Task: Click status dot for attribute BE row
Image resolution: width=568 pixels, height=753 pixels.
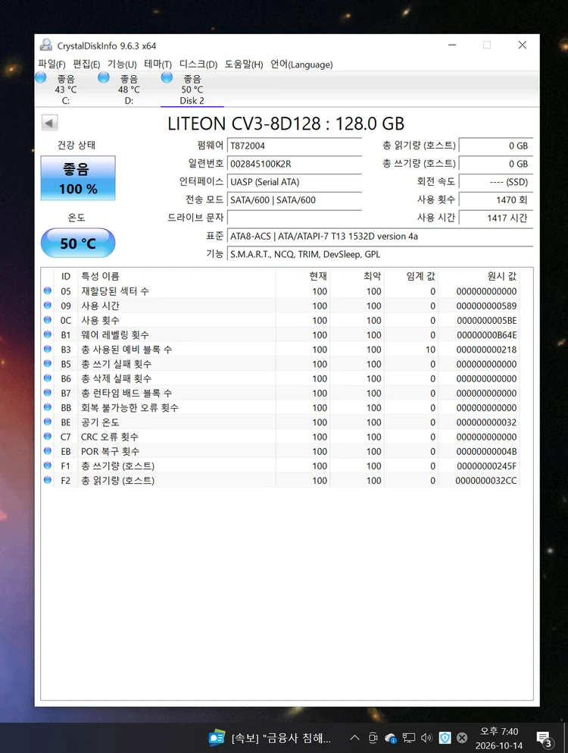Action: click(48, 422)
